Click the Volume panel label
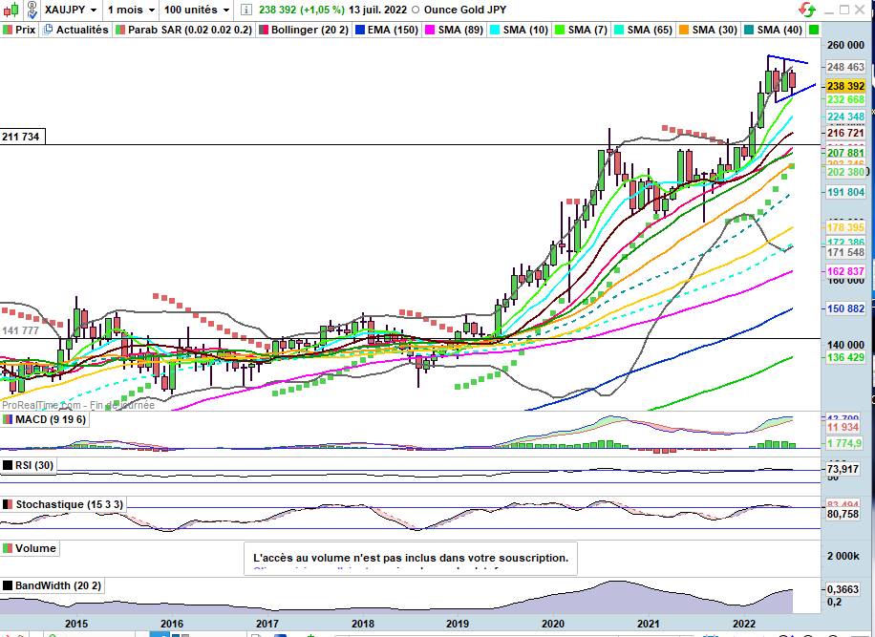 click(35, 548)
